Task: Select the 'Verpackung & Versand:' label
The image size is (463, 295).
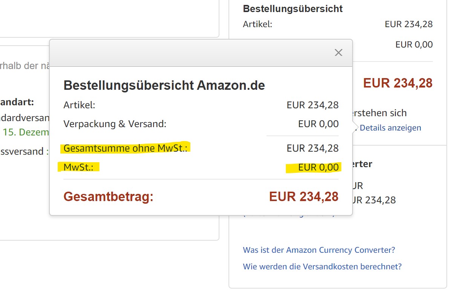Action: click(x=115, y=124)
